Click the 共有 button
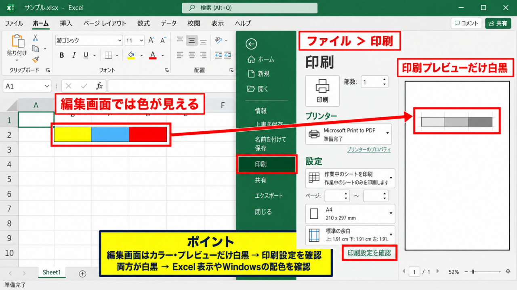The height and width of the screenshot is (290, 517). 498,23
